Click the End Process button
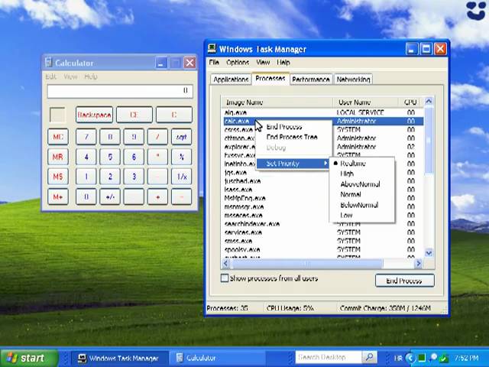489x367 pixels. pyautogui.click(x=404, y=281)
